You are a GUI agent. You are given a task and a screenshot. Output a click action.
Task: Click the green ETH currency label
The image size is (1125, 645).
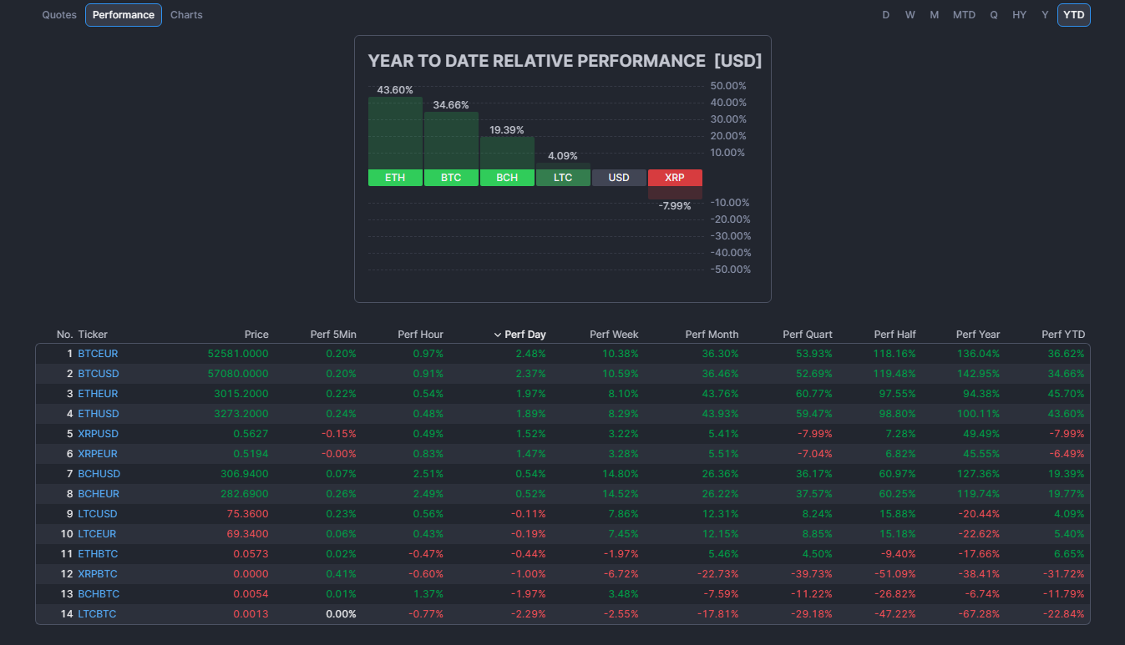[x=395, y=178]
